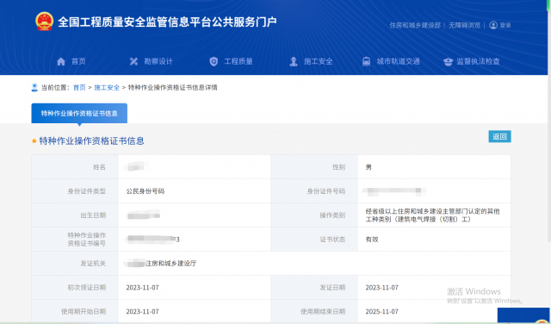Click the 发证日期 value 2023-11-07
This screenshot has width=551, height=324.
point(382,288)
